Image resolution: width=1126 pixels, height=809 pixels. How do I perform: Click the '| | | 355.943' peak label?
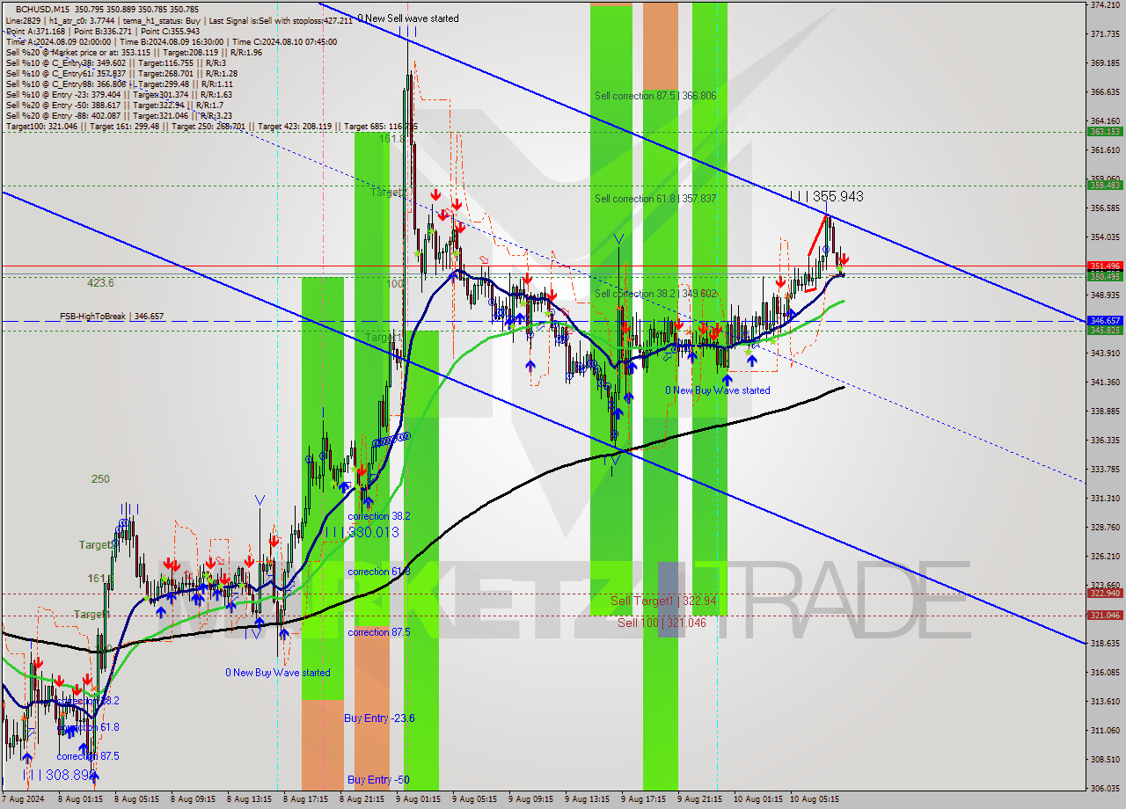coord(826,197)
